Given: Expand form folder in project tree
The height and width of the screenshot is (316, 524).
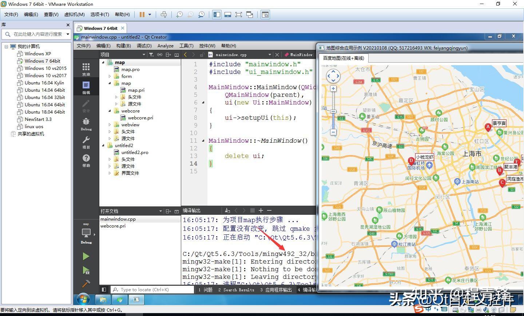Looking at the screenshot, I should (x=110, y=76).
